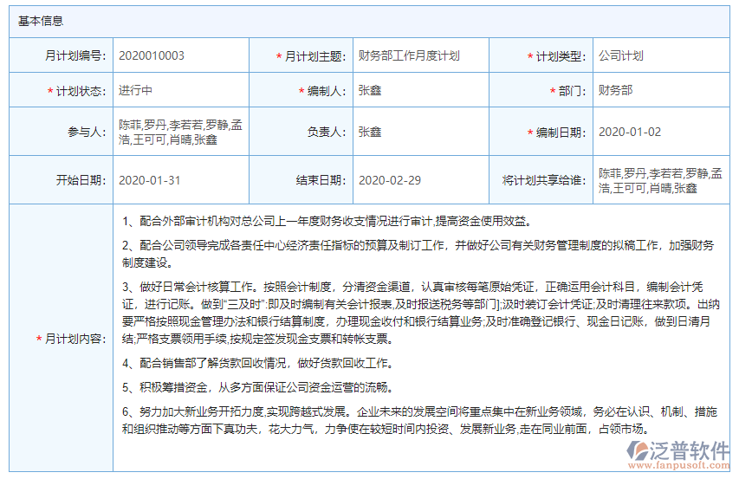Select the 编制日期 value 2020-01-02
Image resolution: width=739 pixels, height=479 pixels.
pos(630,132)
